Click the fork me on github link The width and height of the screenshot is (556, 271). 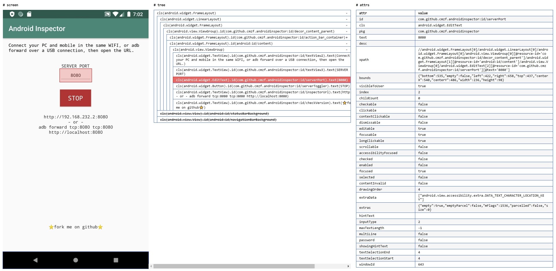(x=76, y=227)
